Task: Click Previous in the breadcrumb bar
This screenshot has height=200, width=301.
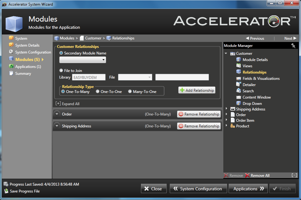Action: pos(255,38)
